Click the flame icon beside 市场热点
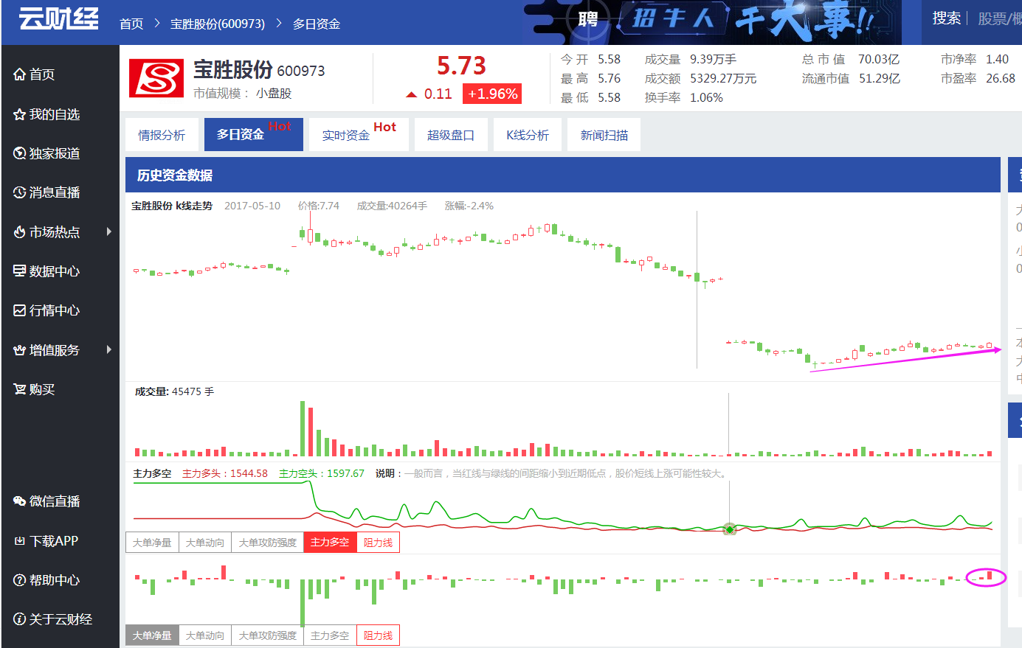This screenshot has width=1022, height=648. [x=20, y=232]
